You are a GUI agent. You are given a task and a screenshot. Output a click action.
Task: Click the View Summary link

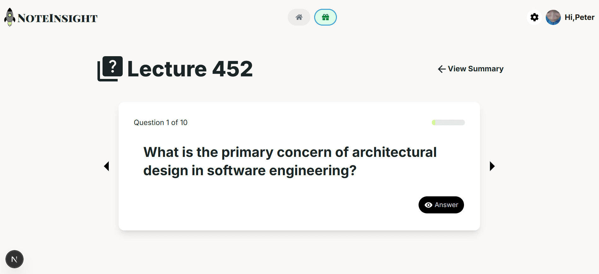(475, 69)
